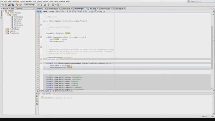Click the New File toolbar icon
This screenshot has width=215, height=121.
(2, 5)
